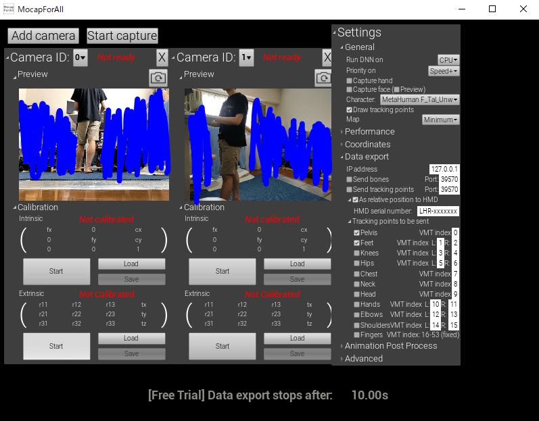
Task: Uncheck Pelvis tracking point
Action: [357, 233]
